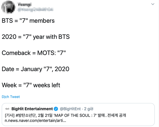Select the line '2020 = "7" year with BTS'
Image resolution: width=159 pixels, height=127 pixels.
coord(36,37)
